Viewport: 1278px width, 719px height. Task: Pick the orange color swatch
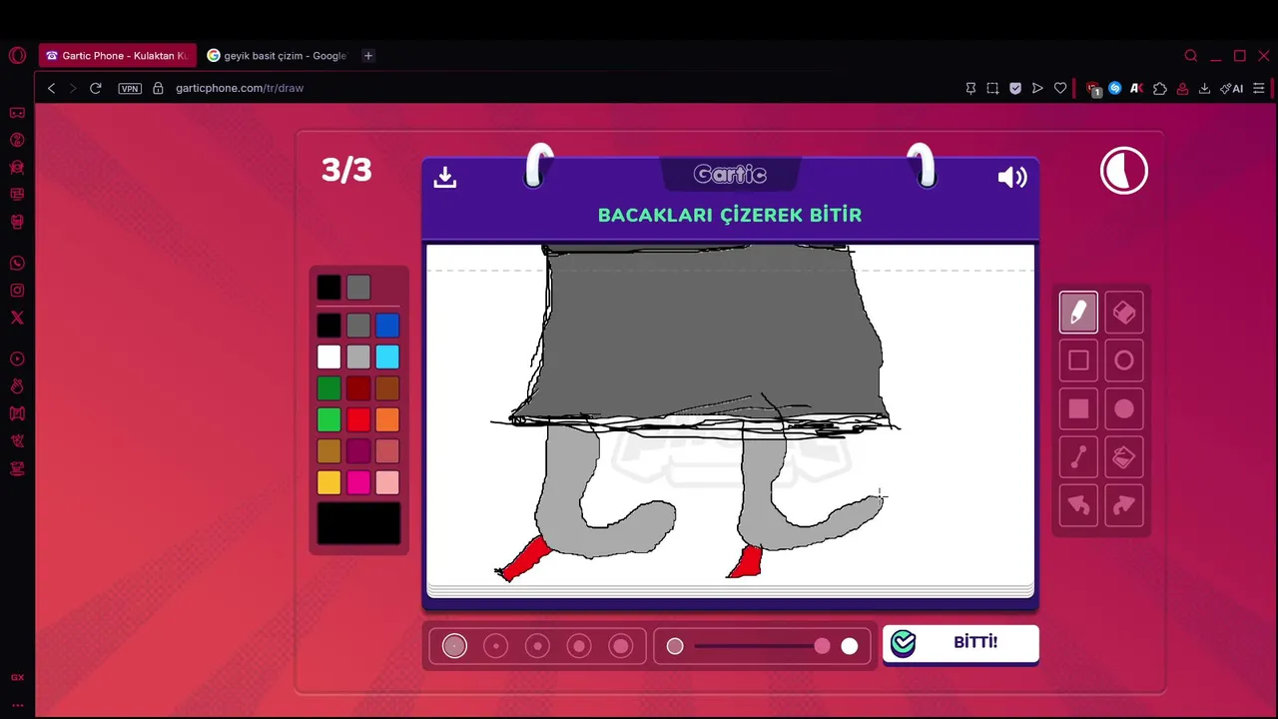pyautogui.click(x=387, y=419)
